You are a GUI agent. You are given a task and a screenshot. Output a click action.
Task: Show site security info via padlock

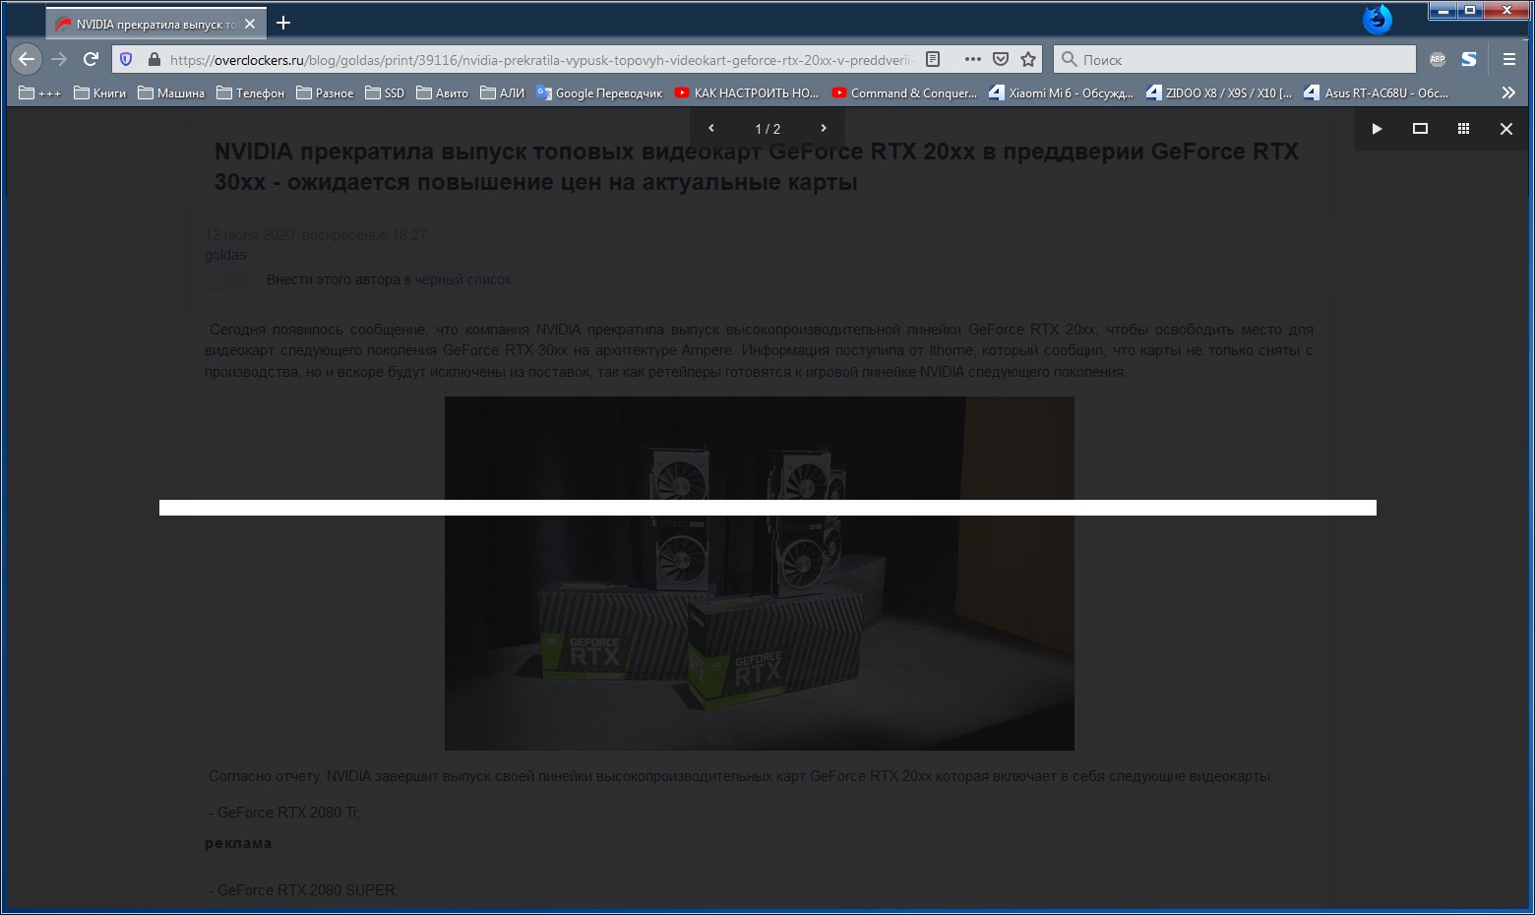(x=153, y=59)
